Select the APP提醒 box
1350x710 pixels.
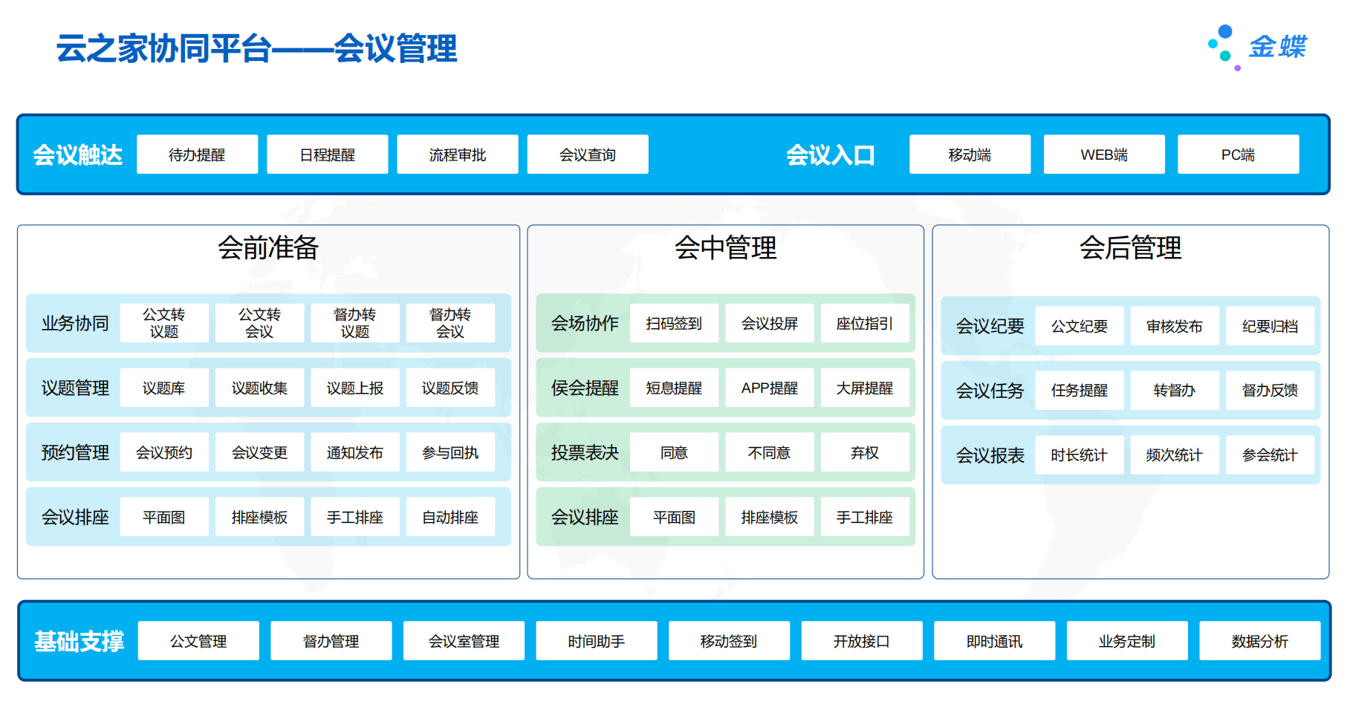(x=769, y=388)
